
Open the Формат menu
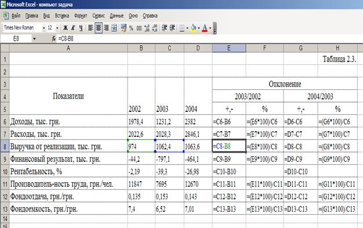click(x=81, y=16)
